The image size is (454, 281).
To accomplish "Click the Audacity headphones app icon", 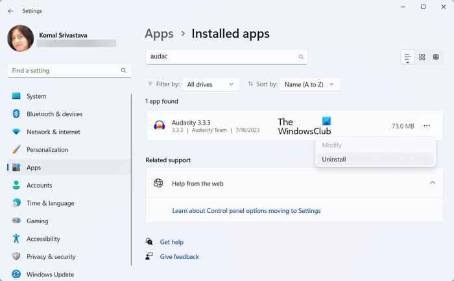I will point(159,126).
